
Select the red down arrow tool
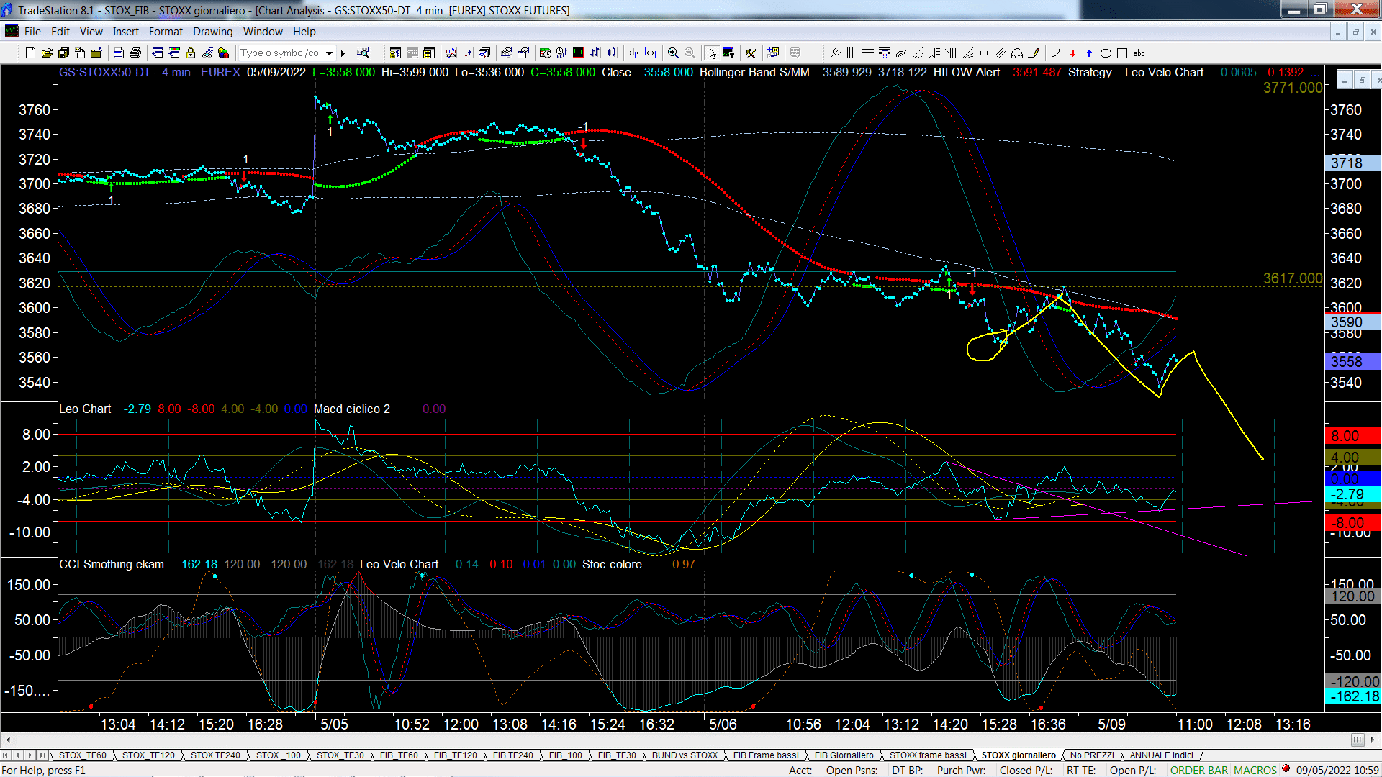tap(1072, 53)
